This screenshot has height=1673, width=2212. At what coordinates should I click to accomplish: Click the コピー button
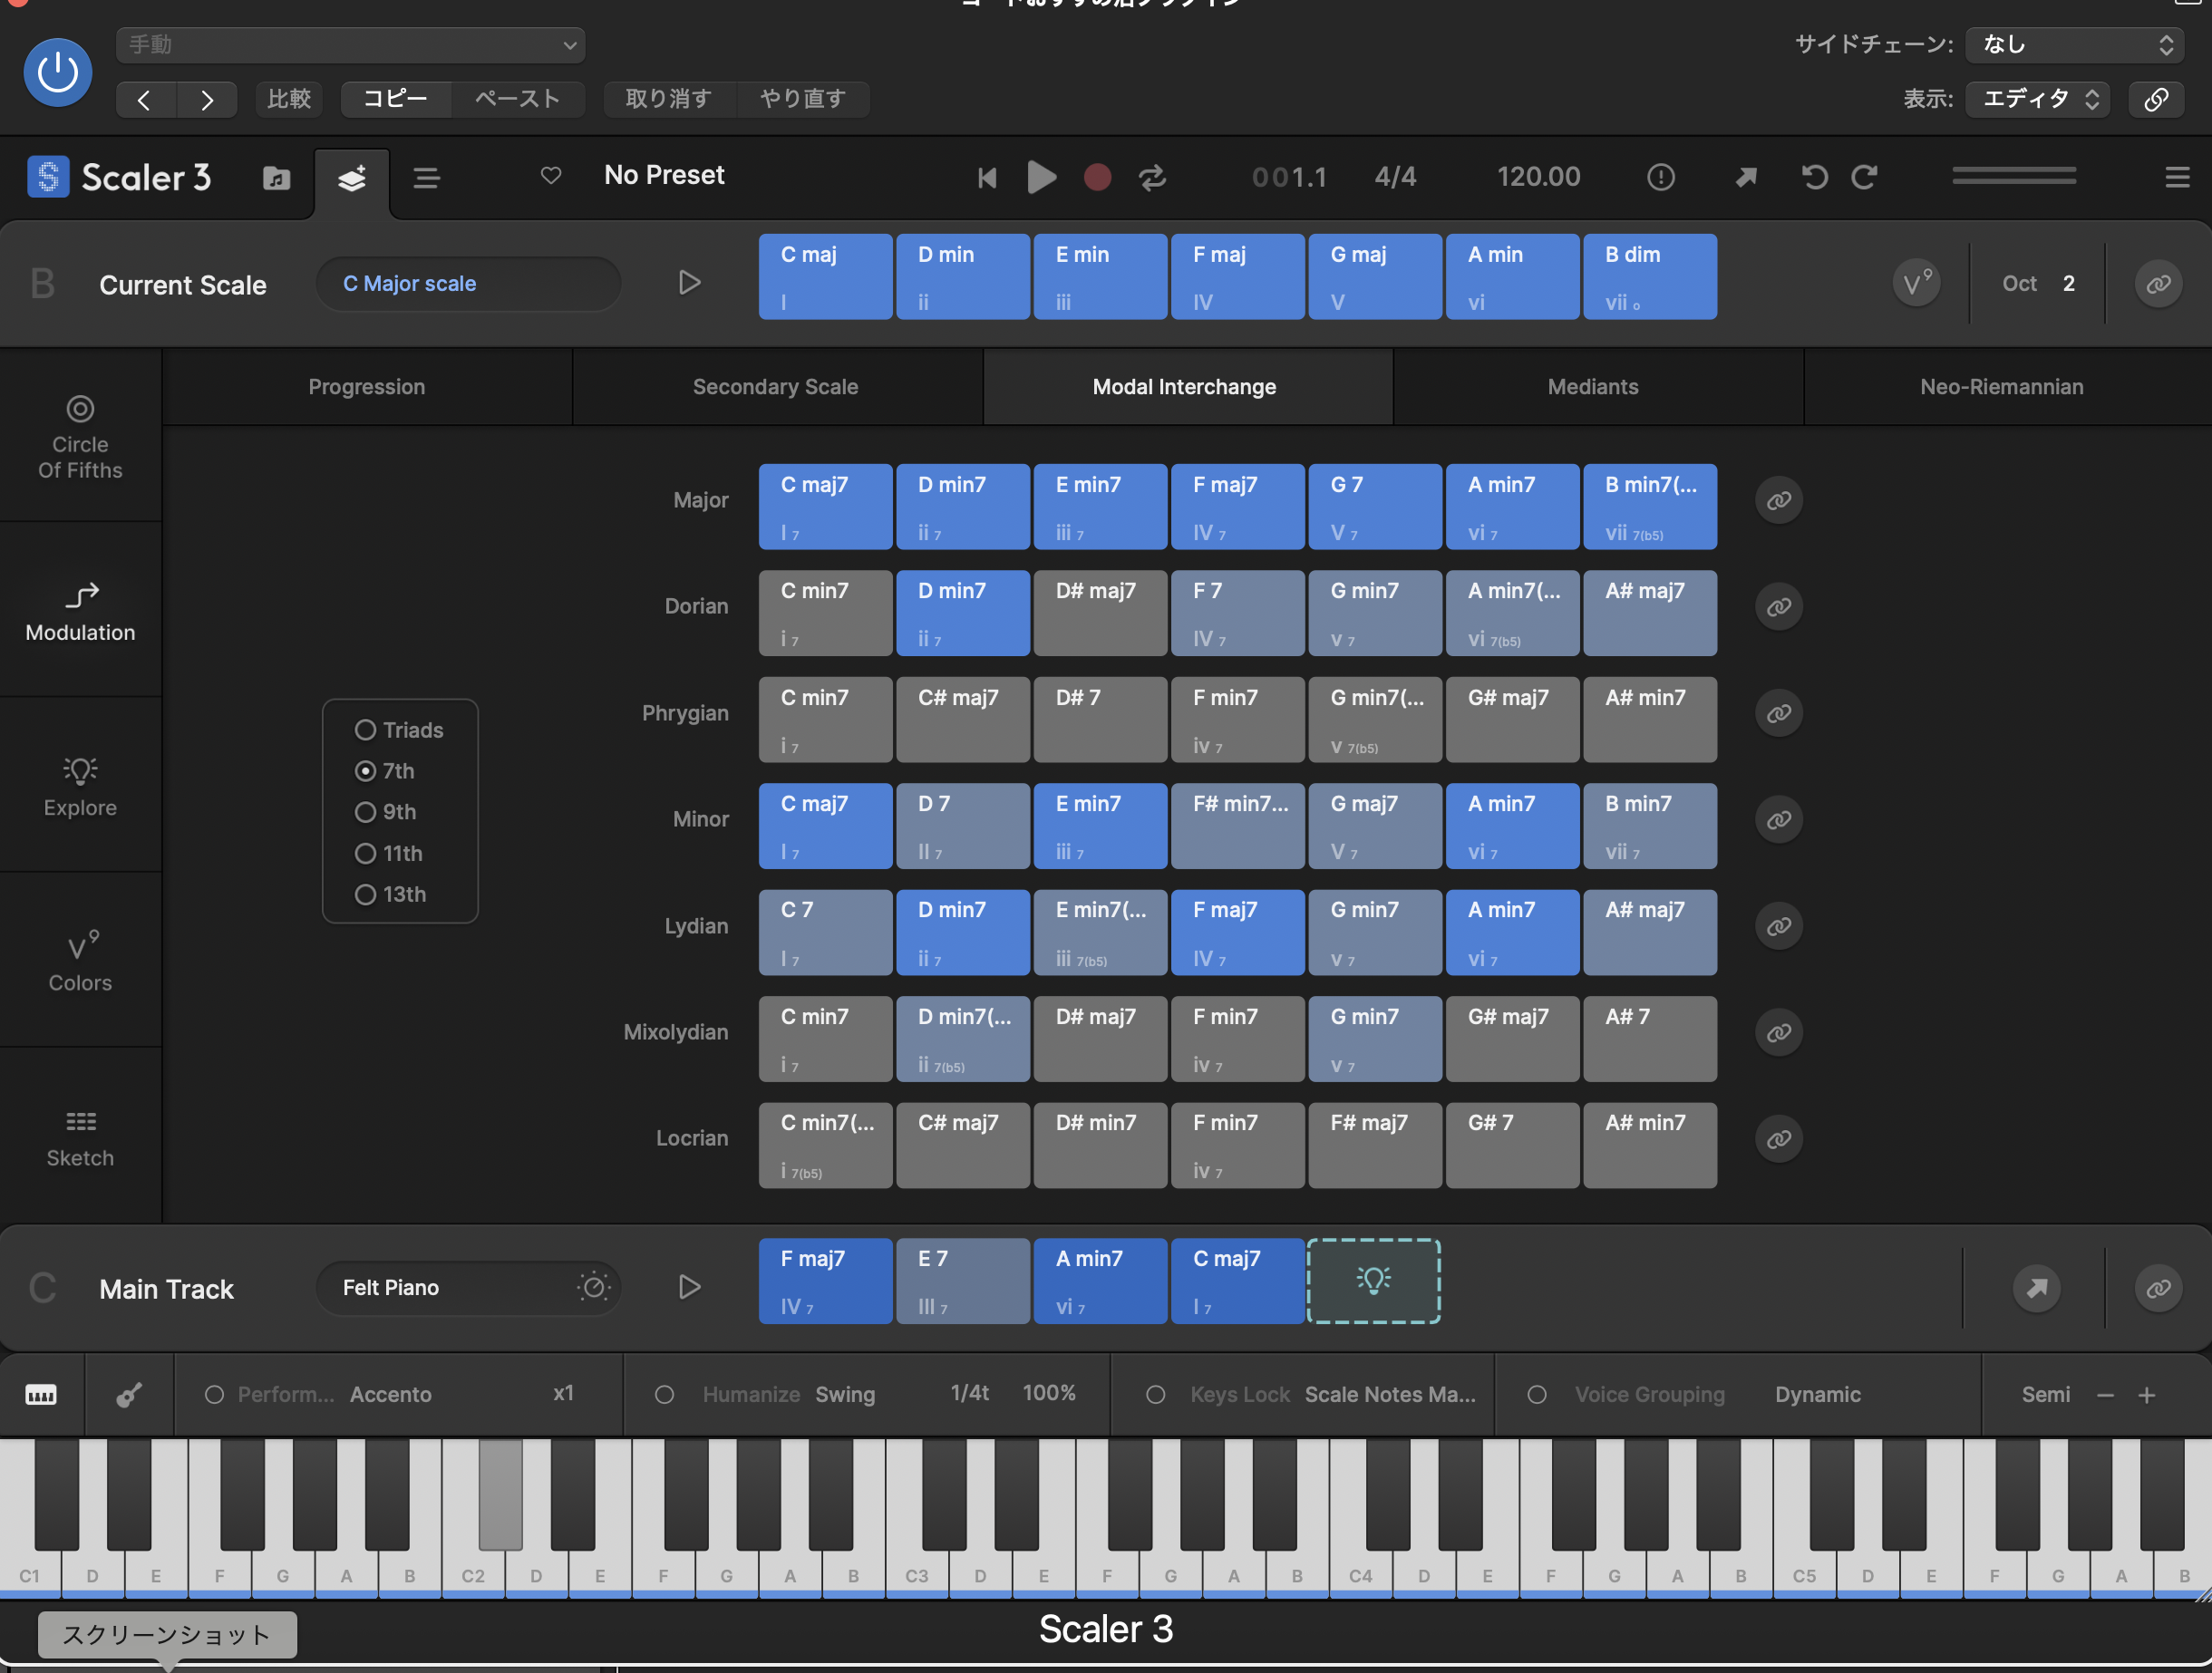click(x=395, y=99)
